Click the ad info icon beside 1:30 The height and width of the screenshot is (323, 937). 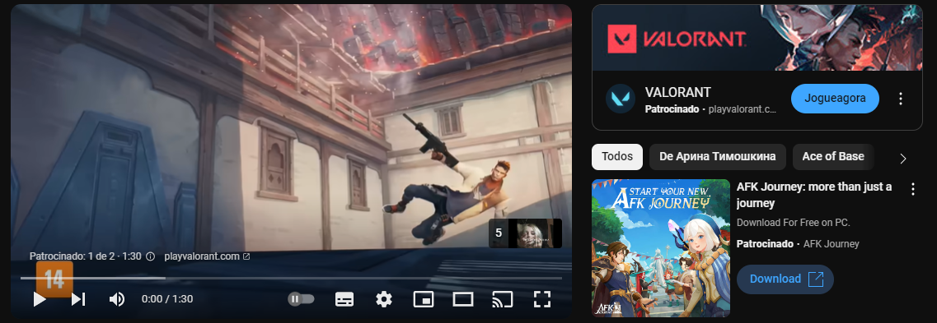click(151, 256)
